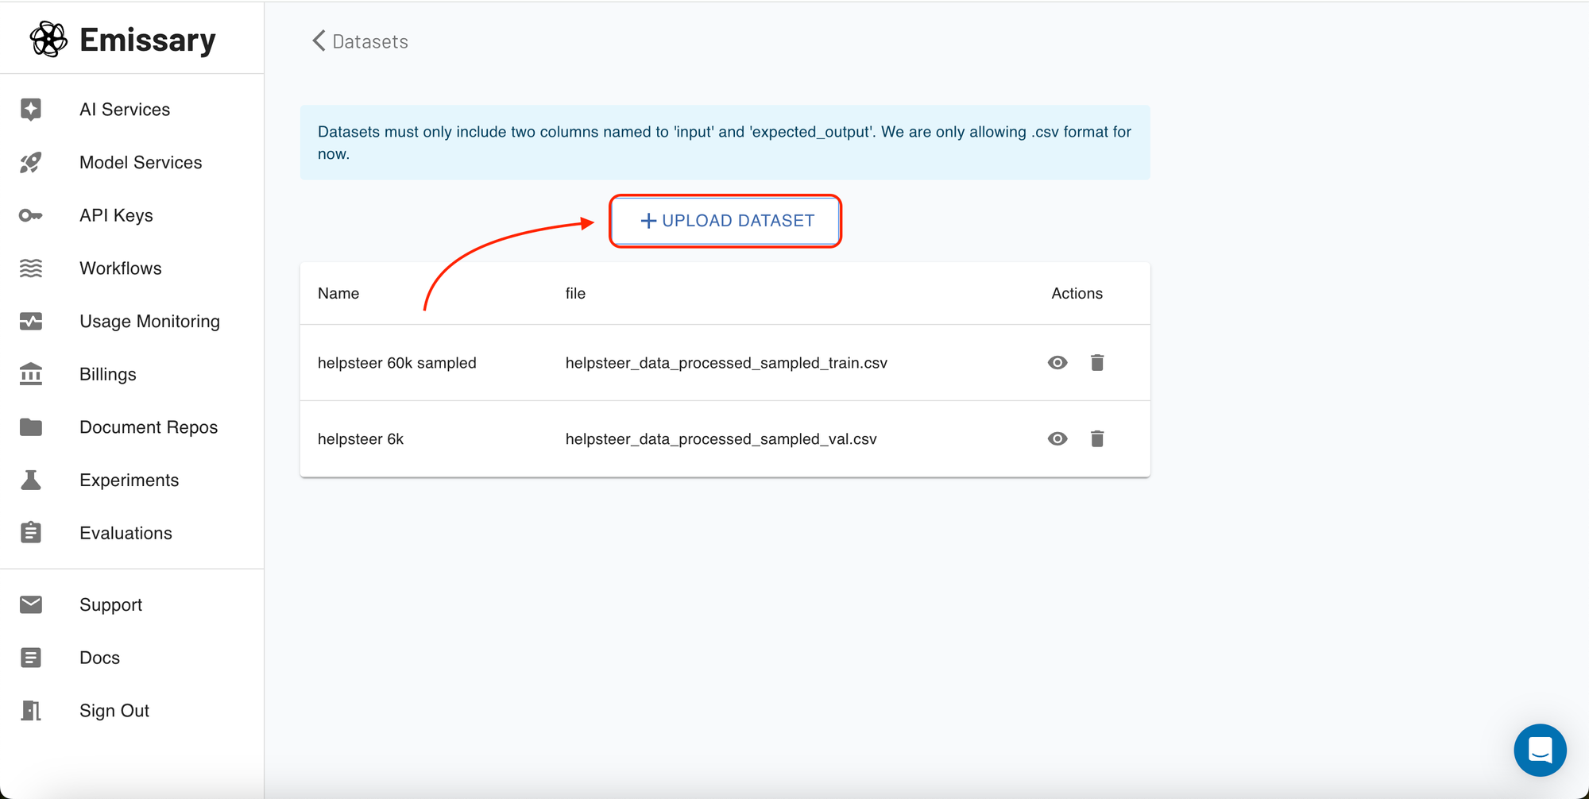This screenshot has width=1589, height=799.
Task: Open the chat support bubble
Action: click(1540, 750)
